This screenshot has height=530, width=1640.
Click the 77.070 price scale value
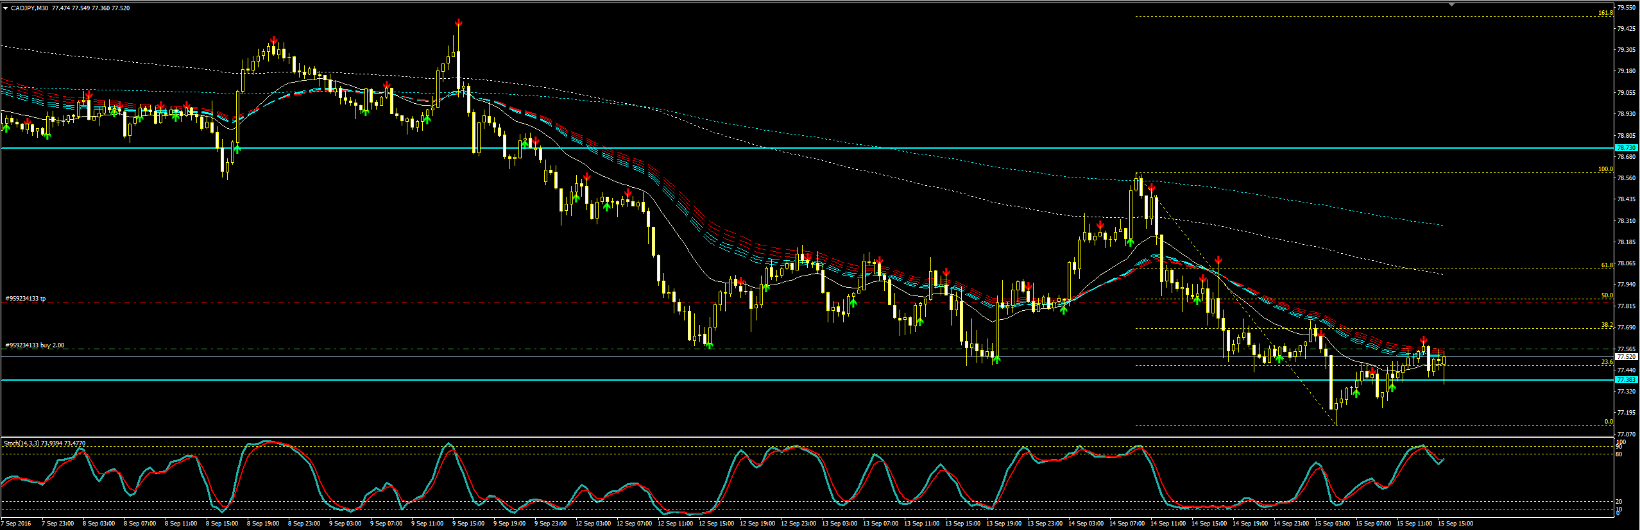coord(1626,434)
